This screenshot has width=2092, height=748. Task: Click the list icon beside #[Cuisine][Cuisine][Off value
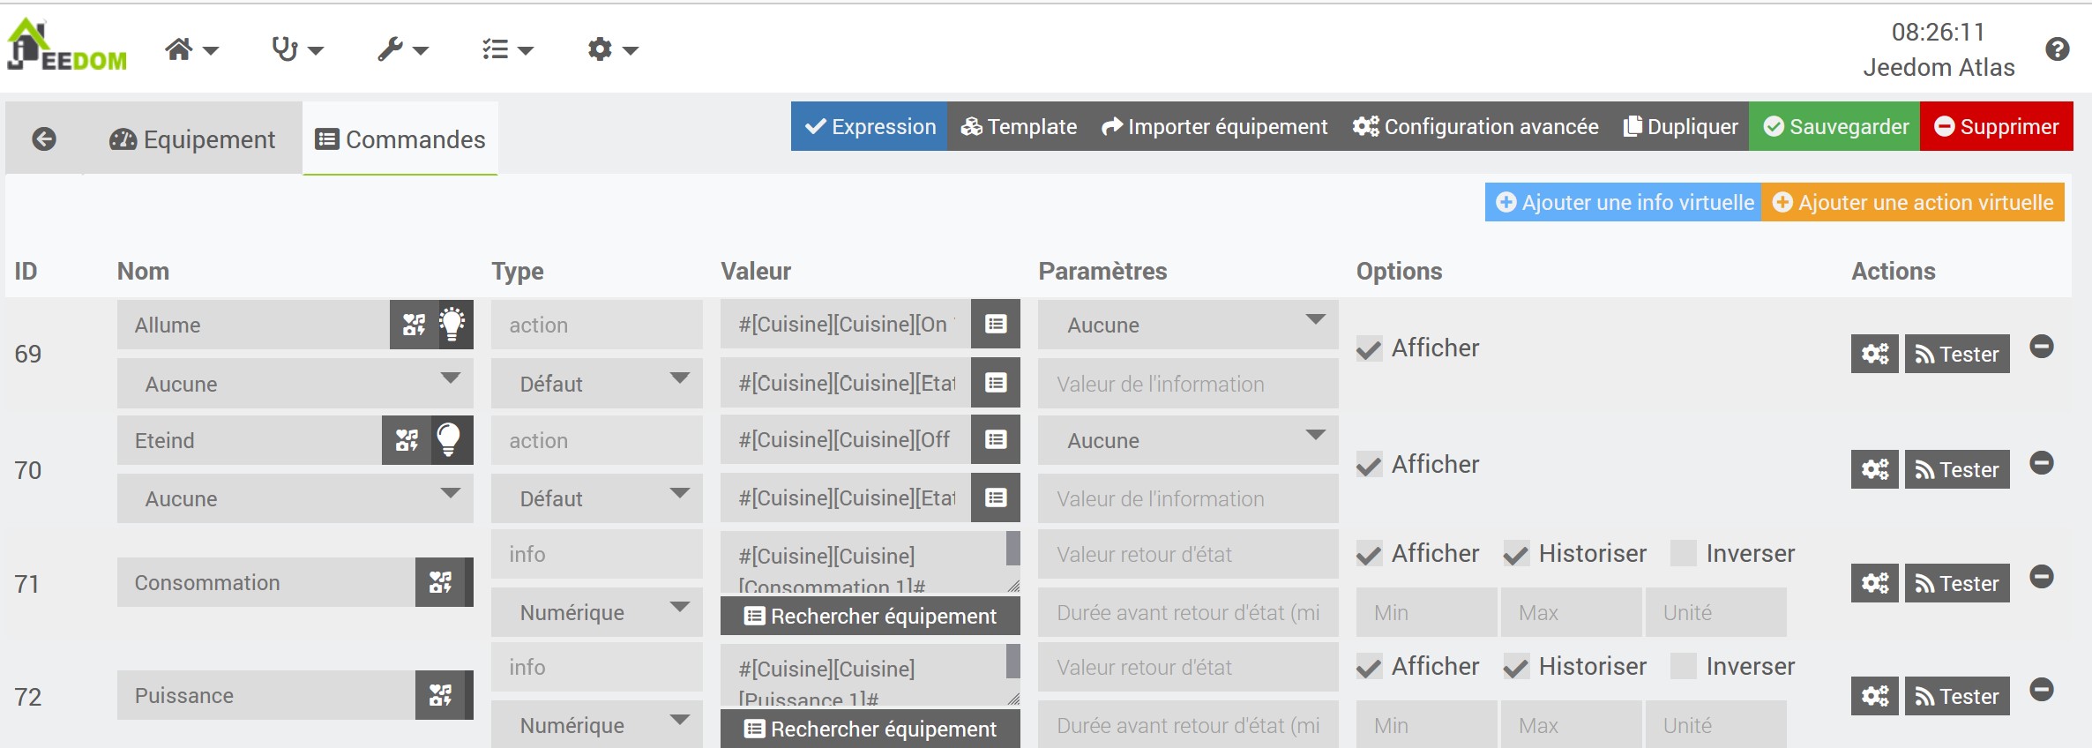coord(996,440)
